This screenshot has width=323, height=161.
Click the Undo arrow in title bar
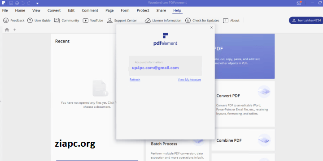[23, 3]
